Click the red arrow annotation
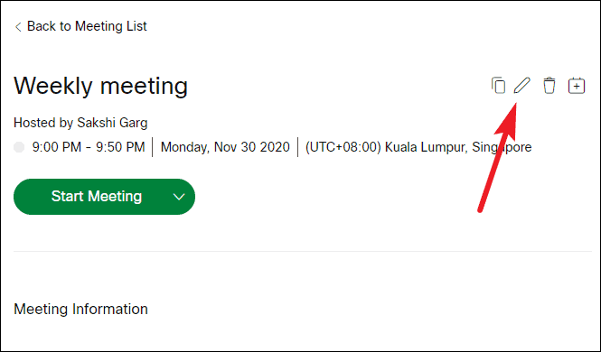Image resolution: width=601 pixels, height=352 pixels. coord(497,157)
